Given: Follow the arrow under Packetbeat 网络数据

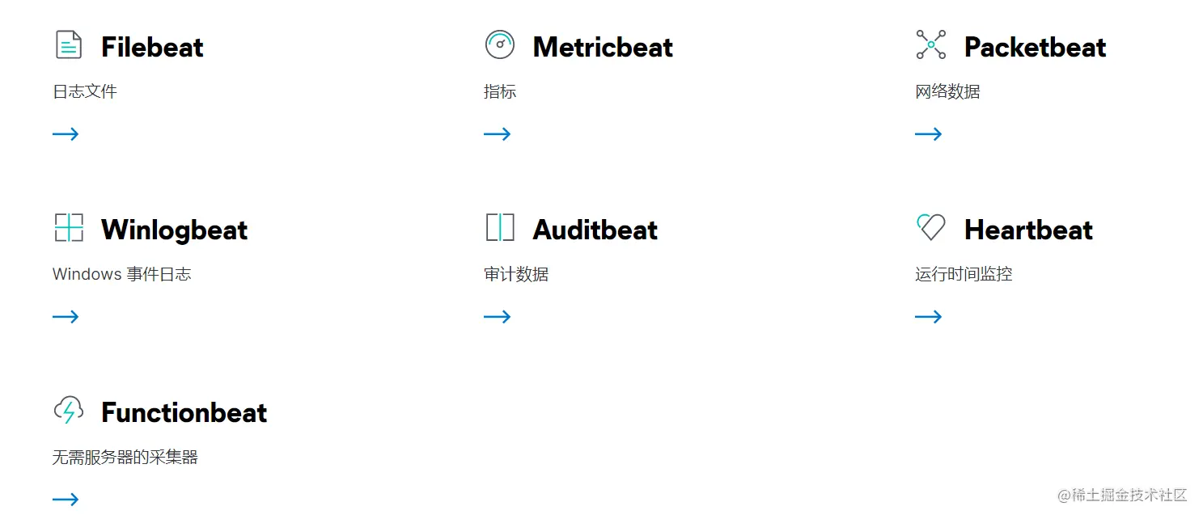Looking at the screenshot, I should tap(929, 134).
